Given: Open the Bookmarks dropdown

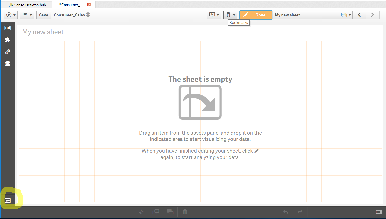Looking at the screenshot, I should [230, 15].
